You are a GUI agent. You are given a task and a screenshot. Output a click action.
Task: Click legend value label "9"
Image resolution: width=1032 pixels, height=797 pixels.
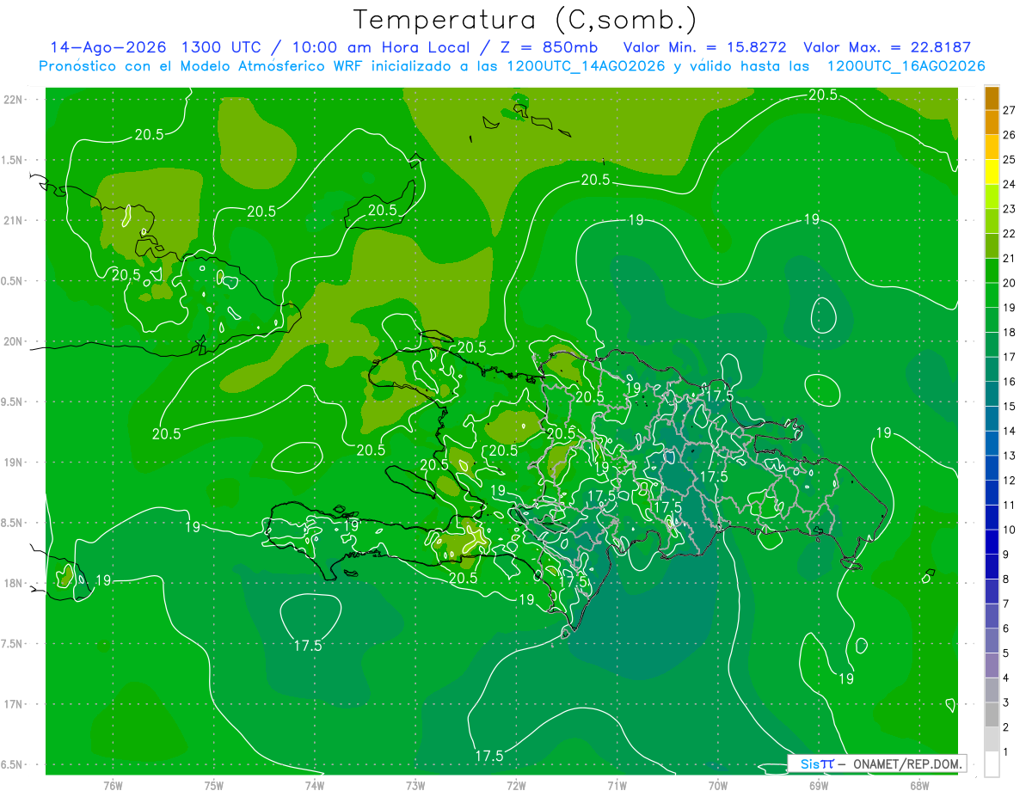pos(1006,555)
